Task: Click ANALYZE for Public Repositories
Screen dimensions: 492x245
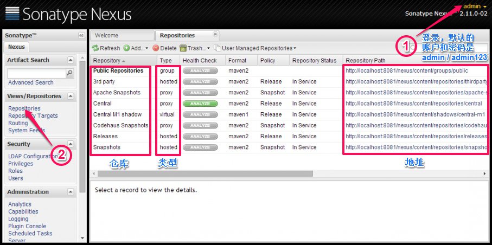Action: tap(200, 71)
